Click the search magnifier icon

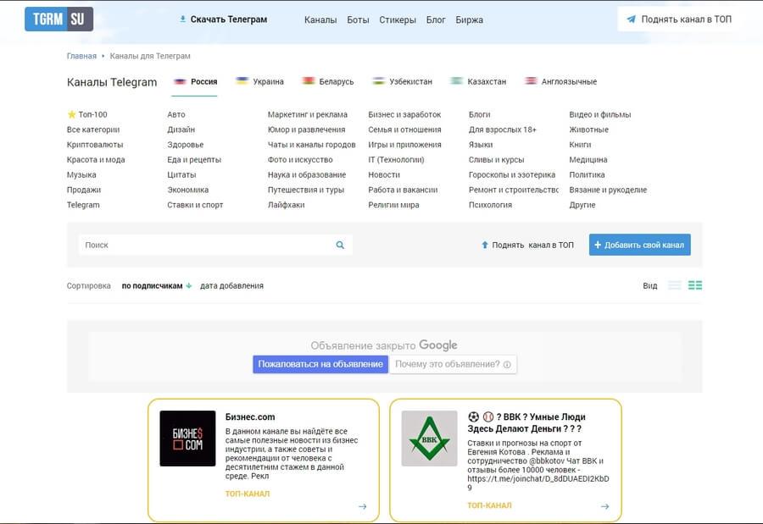(x=339, y=244)
